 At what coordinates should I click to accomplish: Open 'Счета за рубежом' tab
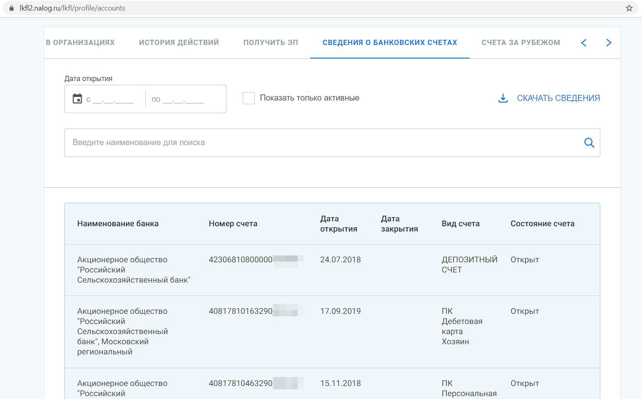520,43
